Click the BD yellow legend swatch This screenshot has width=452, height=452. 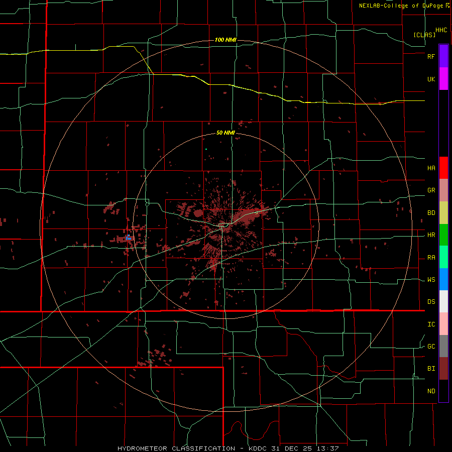point(443,213)
